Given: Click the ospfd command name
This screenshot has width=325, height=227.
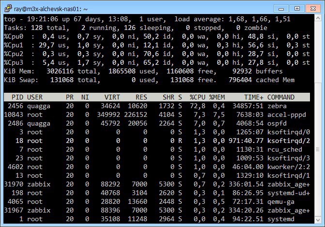Looking at the screenshot, I should click(277, 123).
